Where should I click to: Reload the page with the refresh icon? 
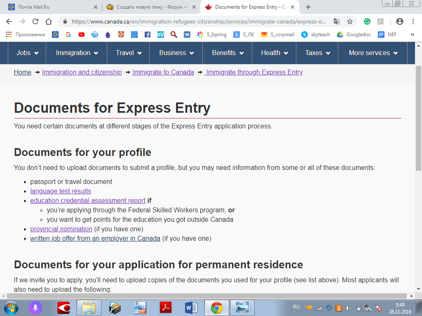pyautogui.click(x=35, y=21)
